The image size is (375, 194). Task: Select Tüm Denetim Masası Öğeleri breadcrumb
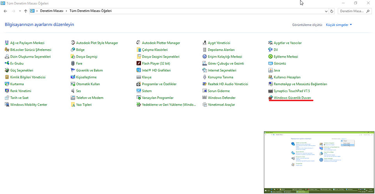click(x=90, y=11)
